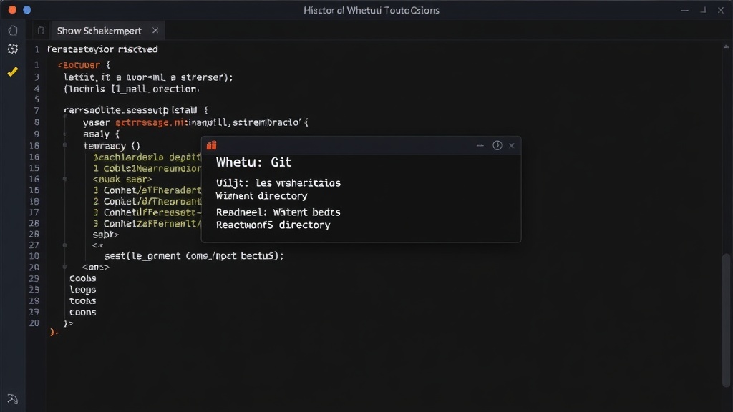Minimize the Whetu: Git popup
This screenshot has width=733, height=412.
480,145
